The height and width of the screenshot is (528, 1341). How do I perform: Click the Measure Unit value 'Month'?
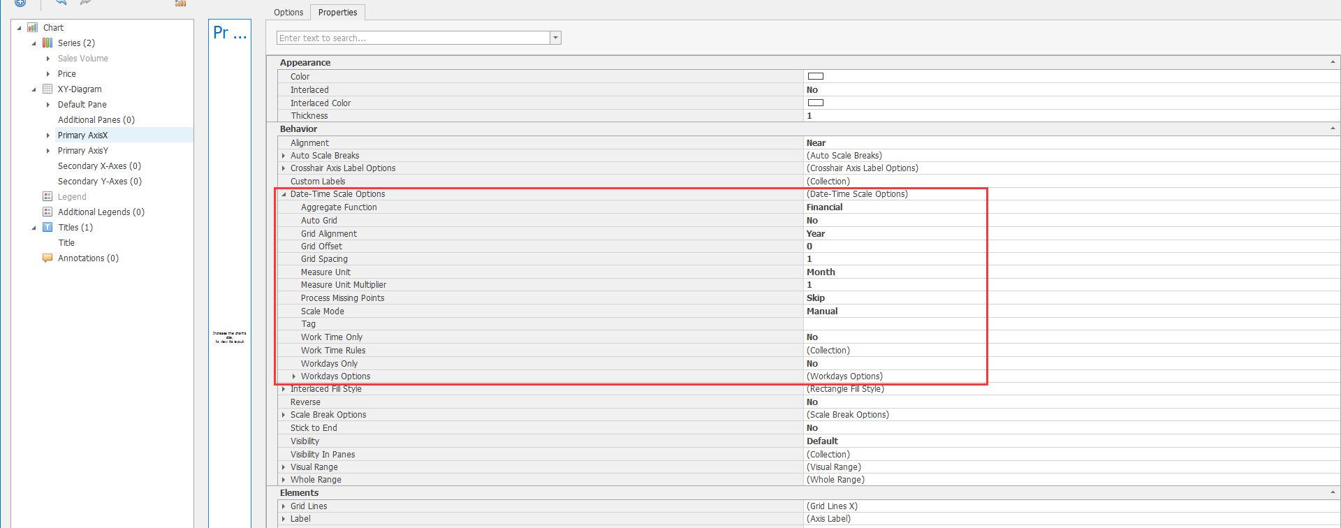tap(821, 272)
